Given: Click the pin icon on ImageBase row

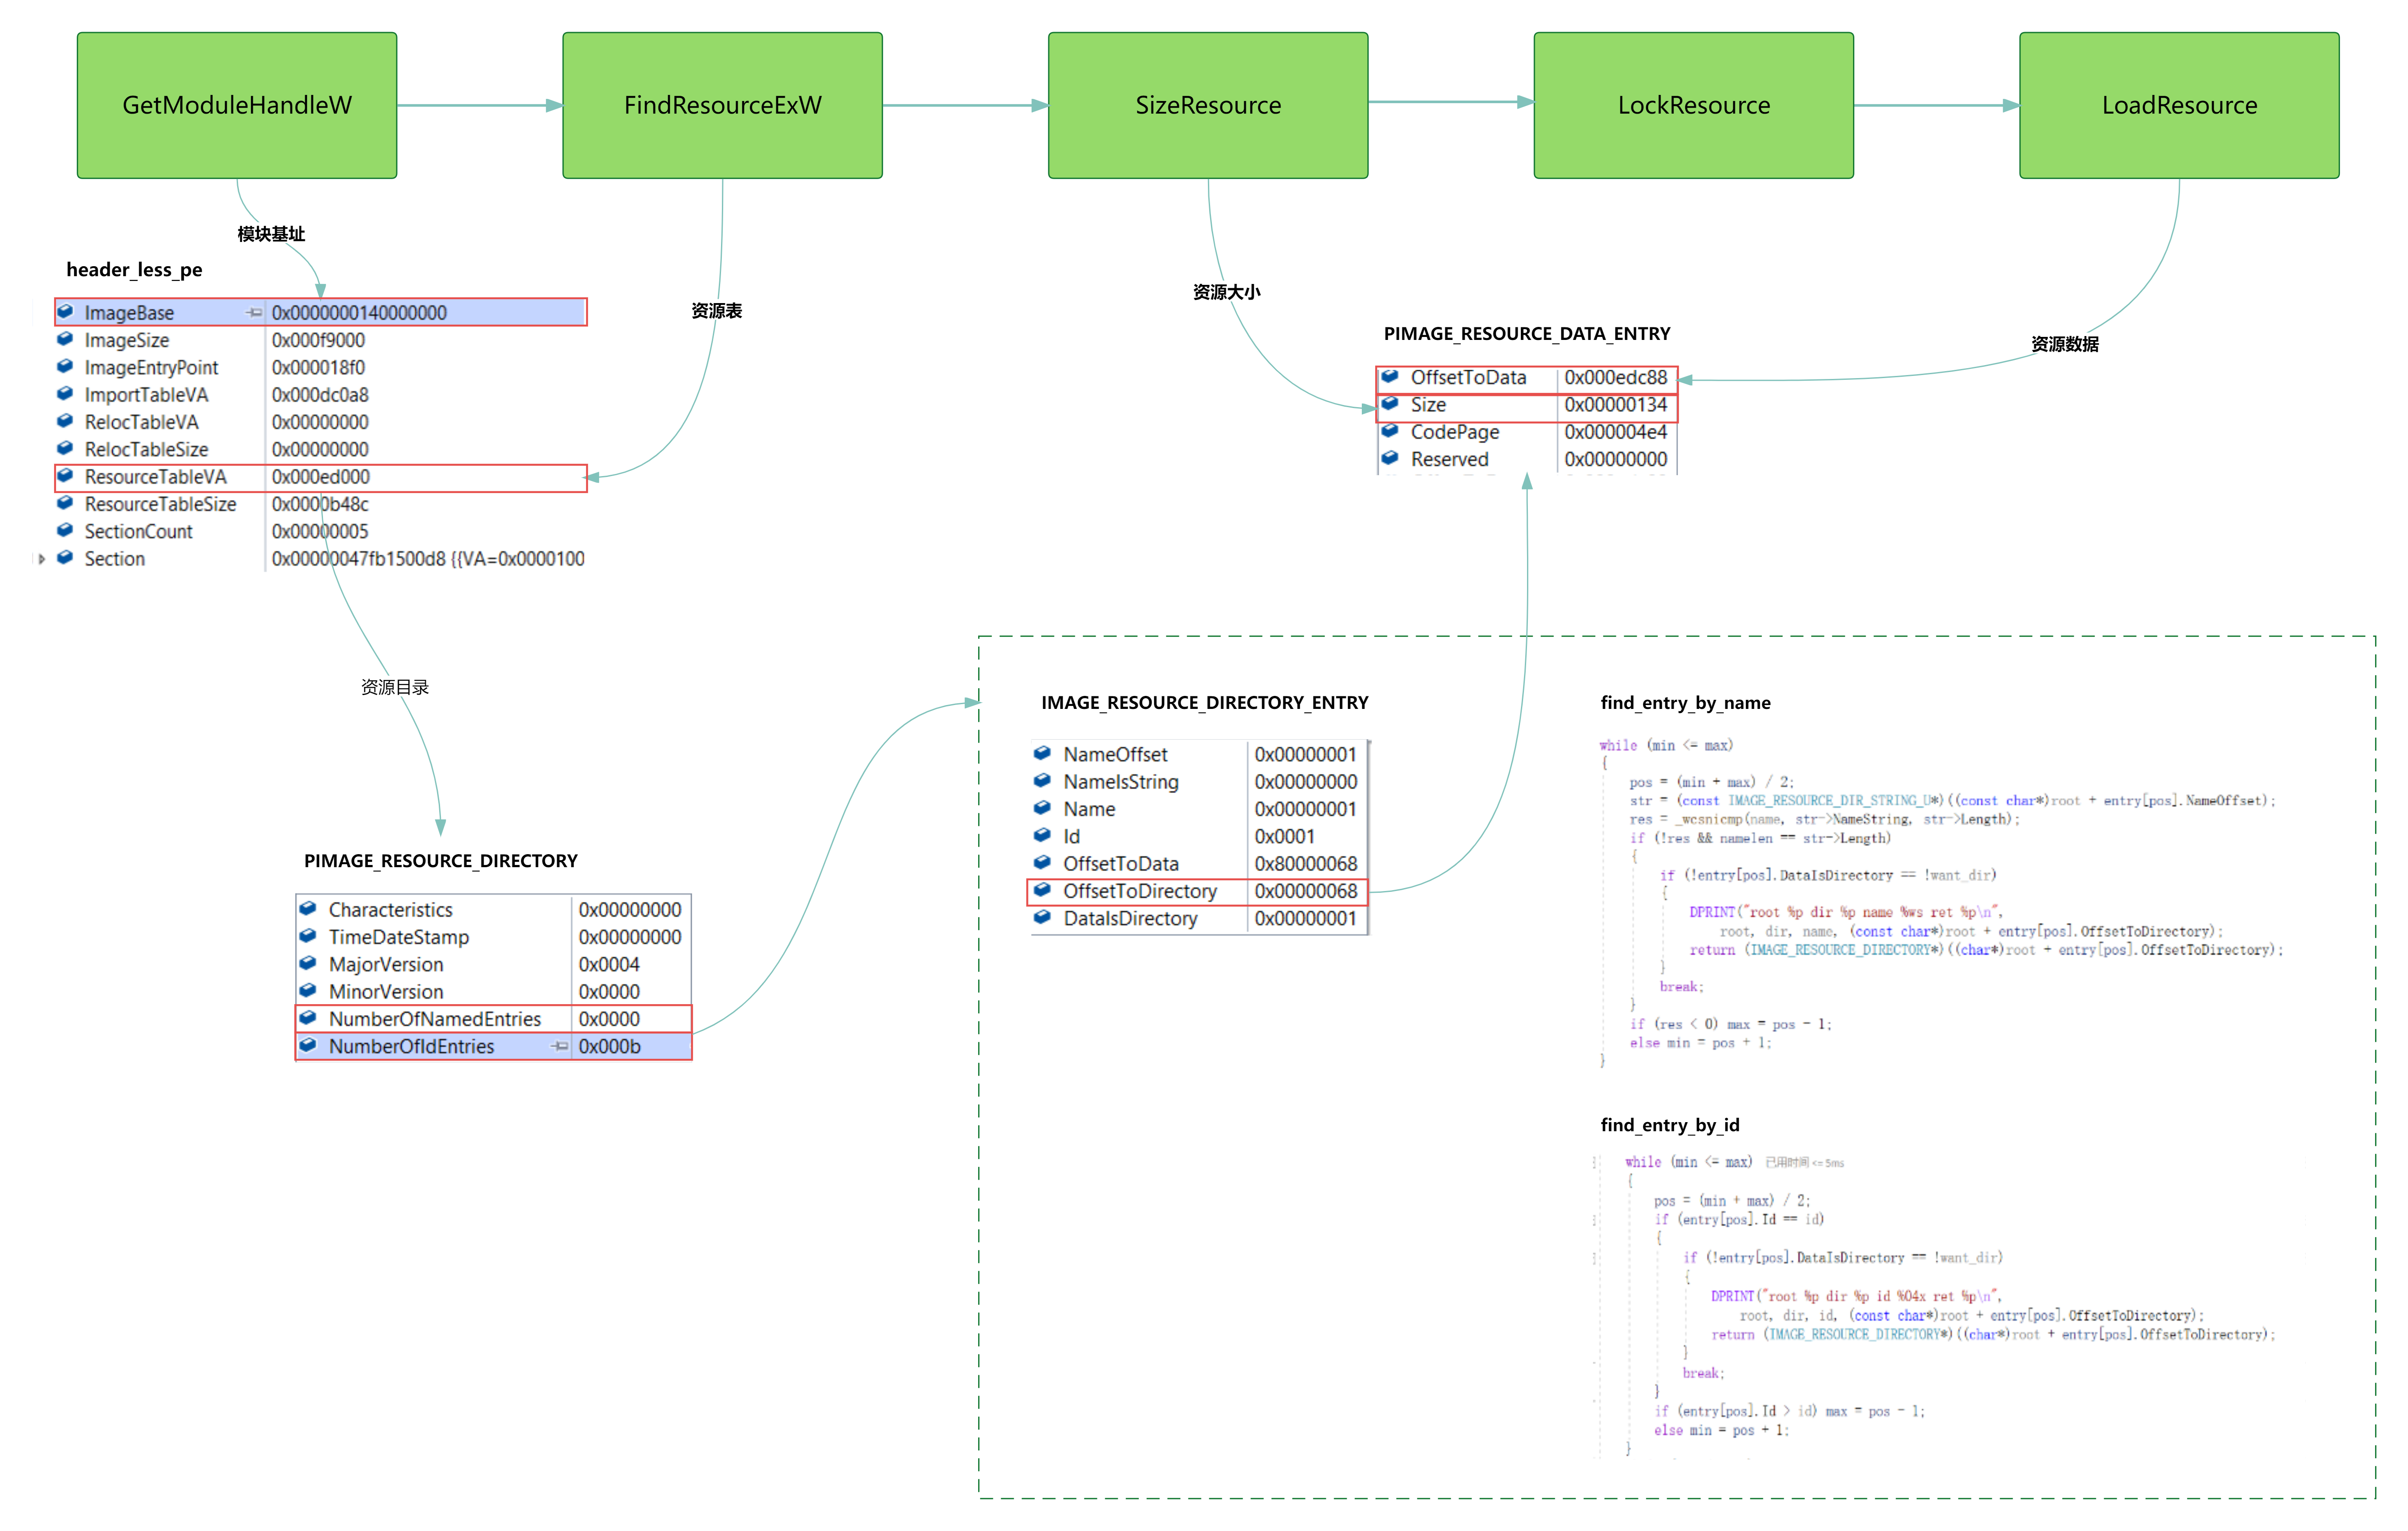Looking at the screenshot, I should coord(254,313).
